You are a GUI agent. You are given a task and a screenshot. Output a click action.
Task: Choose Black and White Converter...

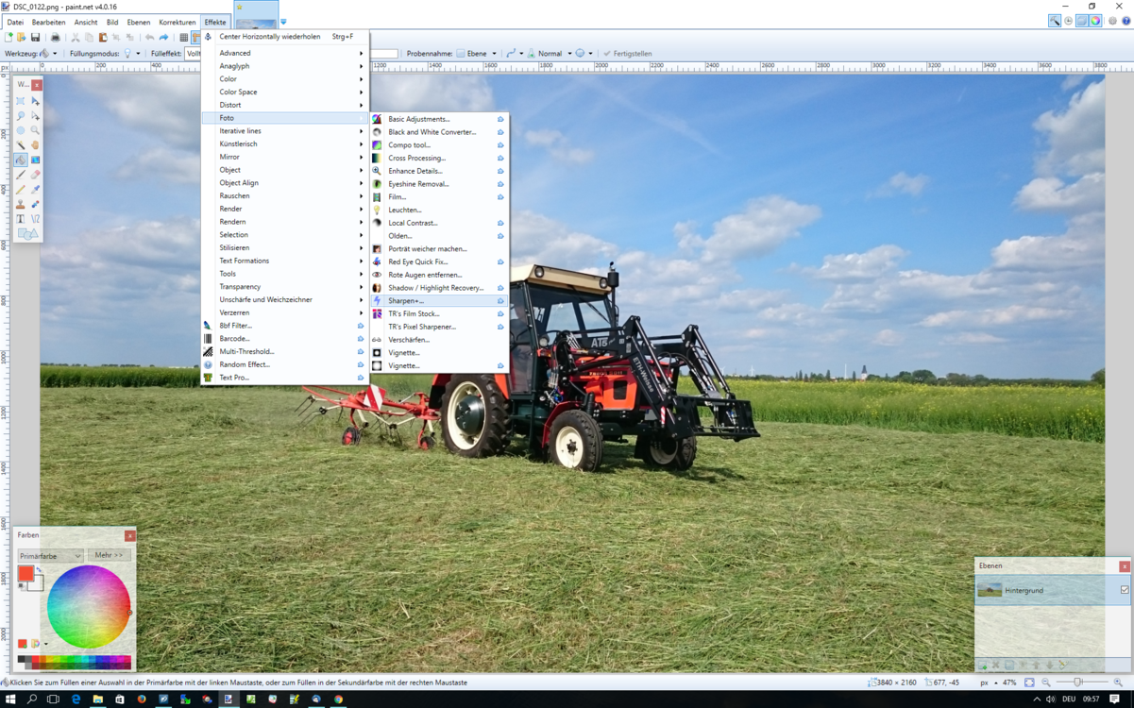click(439, 132)
